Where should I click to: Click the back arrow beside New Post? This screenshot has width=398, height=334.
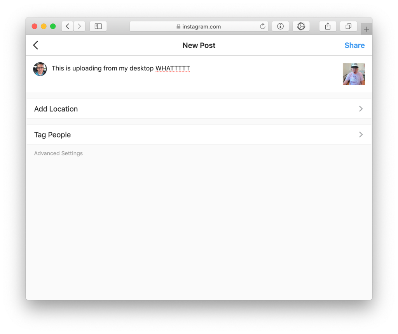coord(35,45)
